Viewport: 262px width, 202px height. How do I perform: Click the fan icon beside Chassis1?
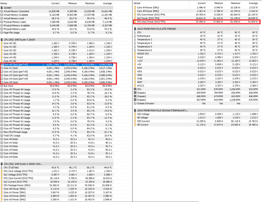[x=135, y=93]
